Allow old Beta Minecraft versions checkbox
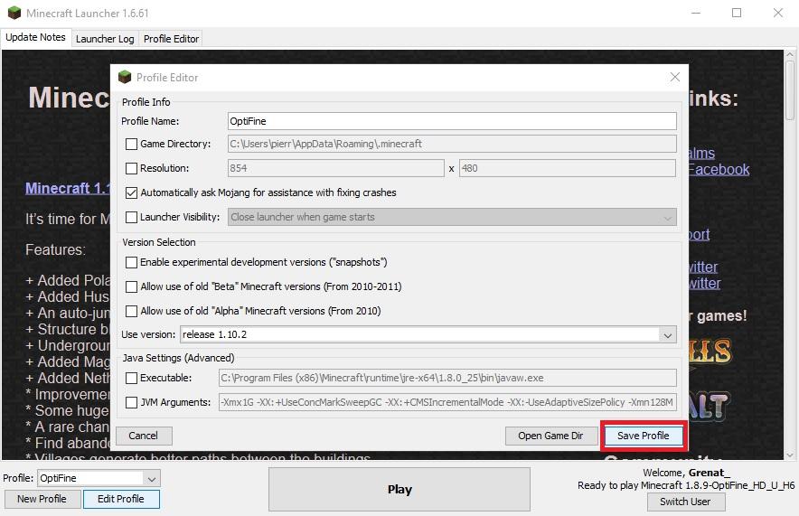Viewport: 799px width, 516px height. pos(131,286)
